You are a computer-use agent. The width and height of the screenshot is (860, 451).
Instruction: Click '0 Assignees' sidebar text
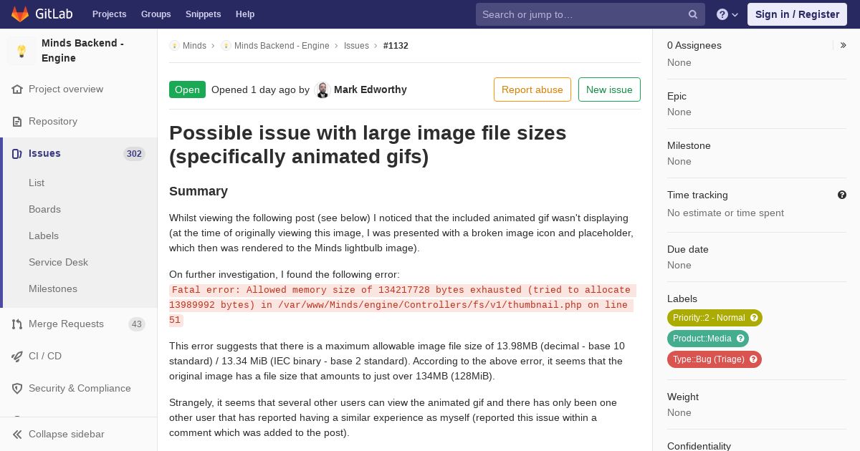[694, 45]
